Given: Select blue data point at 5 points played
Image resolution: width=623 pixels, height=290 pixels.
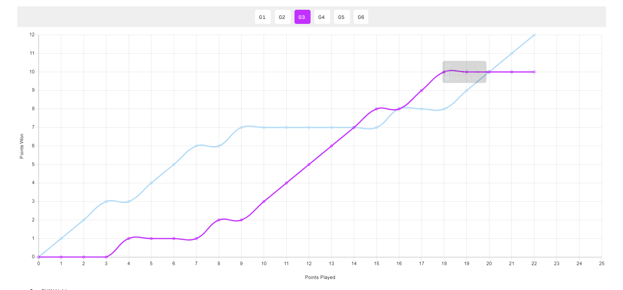Looking at the screenshot, I should pyautogui.click(x=151, y=183).
